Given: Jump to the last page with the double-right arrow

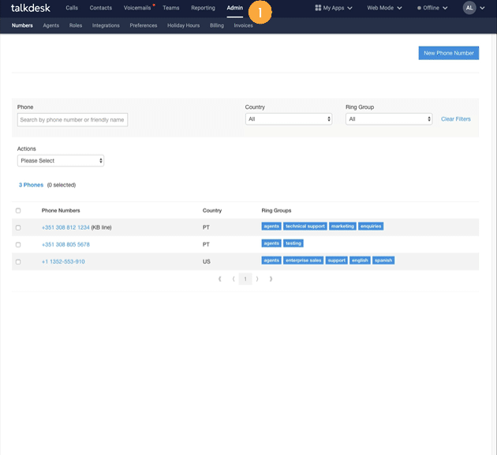Looking at the screenshot, I should pyautogui.click(x=271, y=279).
